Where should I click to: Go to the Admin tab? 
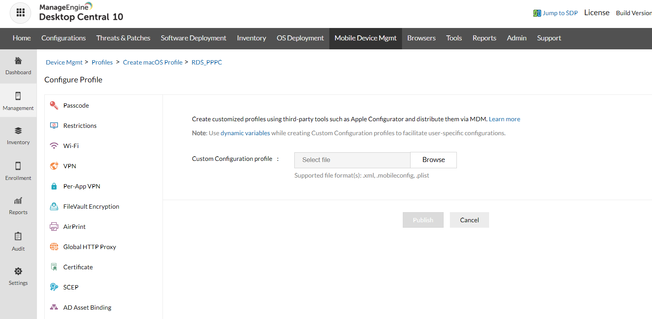(517, 38)
